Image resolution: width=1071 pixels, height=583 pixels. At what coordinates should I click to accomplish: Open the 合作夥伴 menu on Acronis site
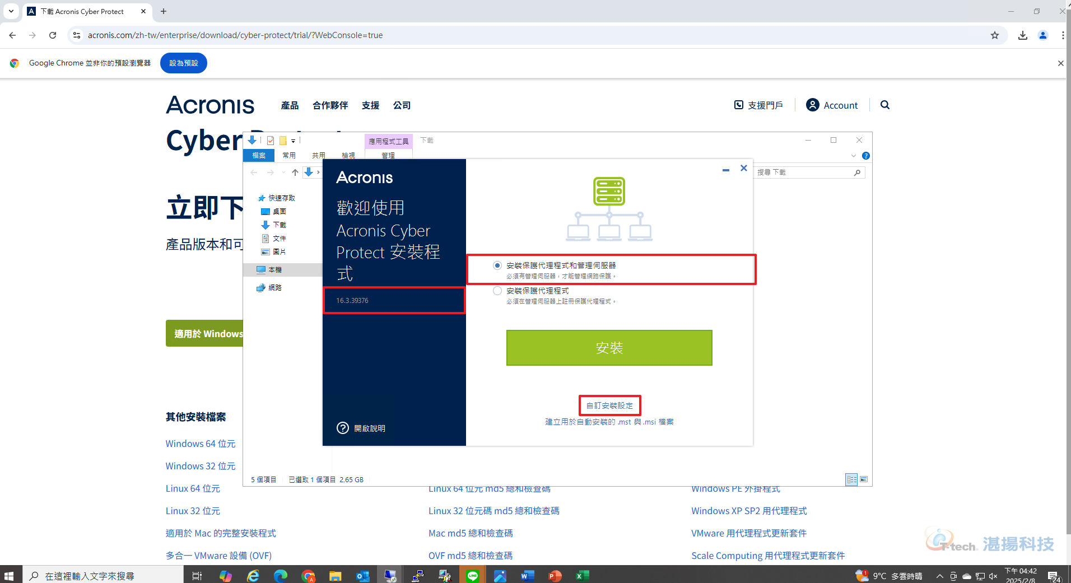point(330,105)
